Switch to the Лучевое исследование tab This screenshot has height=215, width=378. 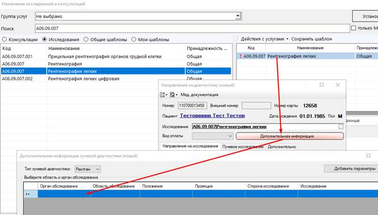click(x=243, y=147)
